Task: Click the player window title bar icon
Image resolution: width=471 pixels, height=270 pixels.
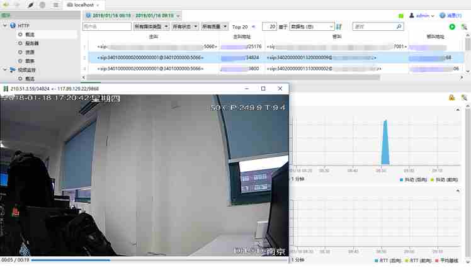Action: click(6, 89)
